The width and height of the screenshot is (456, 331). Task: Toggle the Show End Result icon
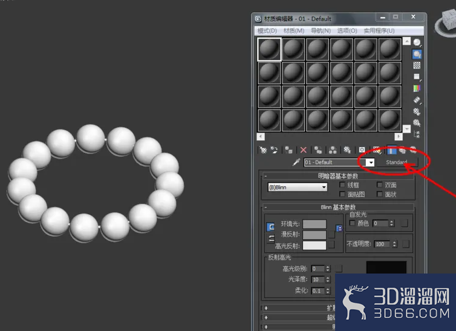click(x=391, y=150)
